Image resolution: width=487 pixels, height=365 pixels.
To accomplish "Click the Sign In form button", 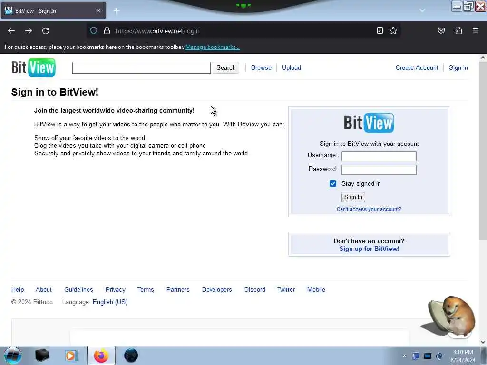I will pos(353,197).
